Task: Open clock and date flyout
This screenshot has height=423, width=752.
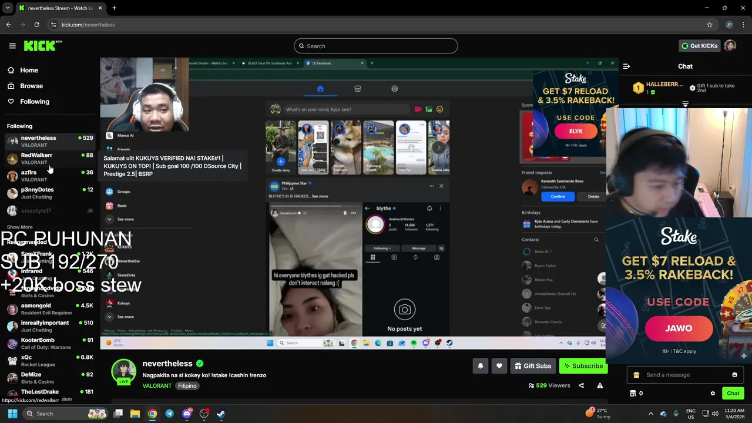Action: pos(734,414)
